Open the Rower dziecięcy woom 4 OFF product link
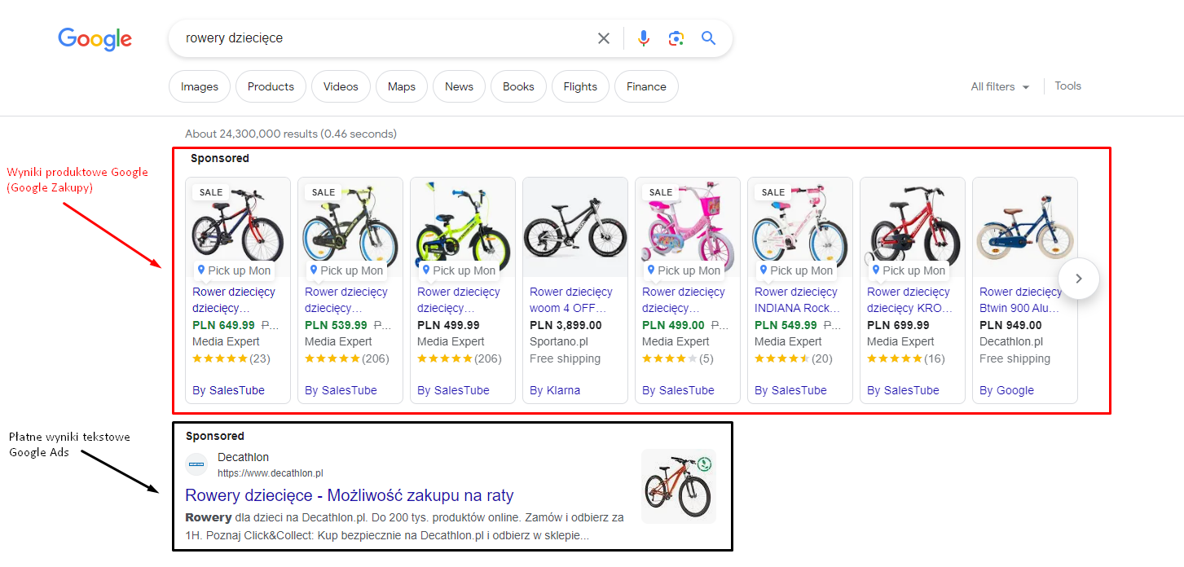 (570, 300)
